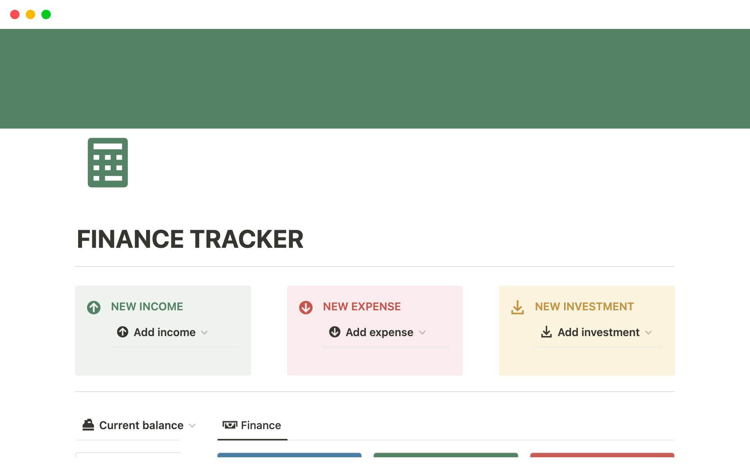
Task: Expand the Add income dropdown
Action: [204, 332]
